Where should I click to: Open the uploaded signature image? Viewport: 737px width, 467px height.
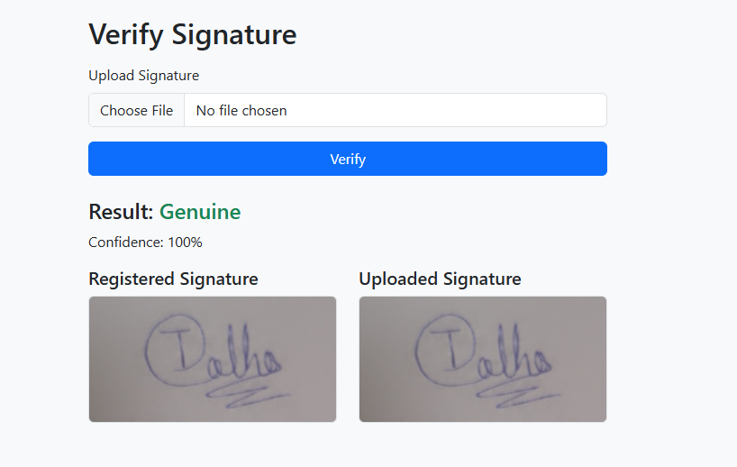pos(483,360)
